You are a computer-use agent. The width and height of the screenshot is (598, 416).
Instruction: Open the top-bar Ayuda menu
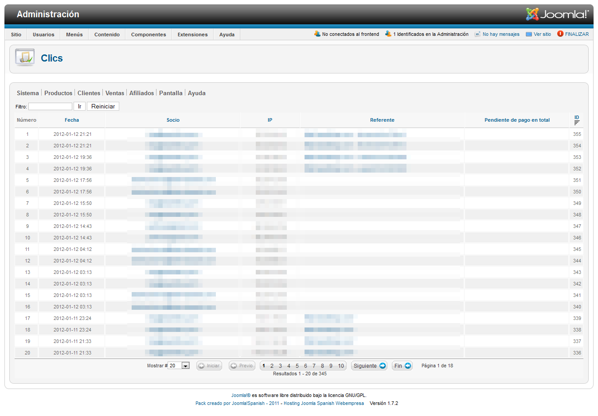point(227,35)
